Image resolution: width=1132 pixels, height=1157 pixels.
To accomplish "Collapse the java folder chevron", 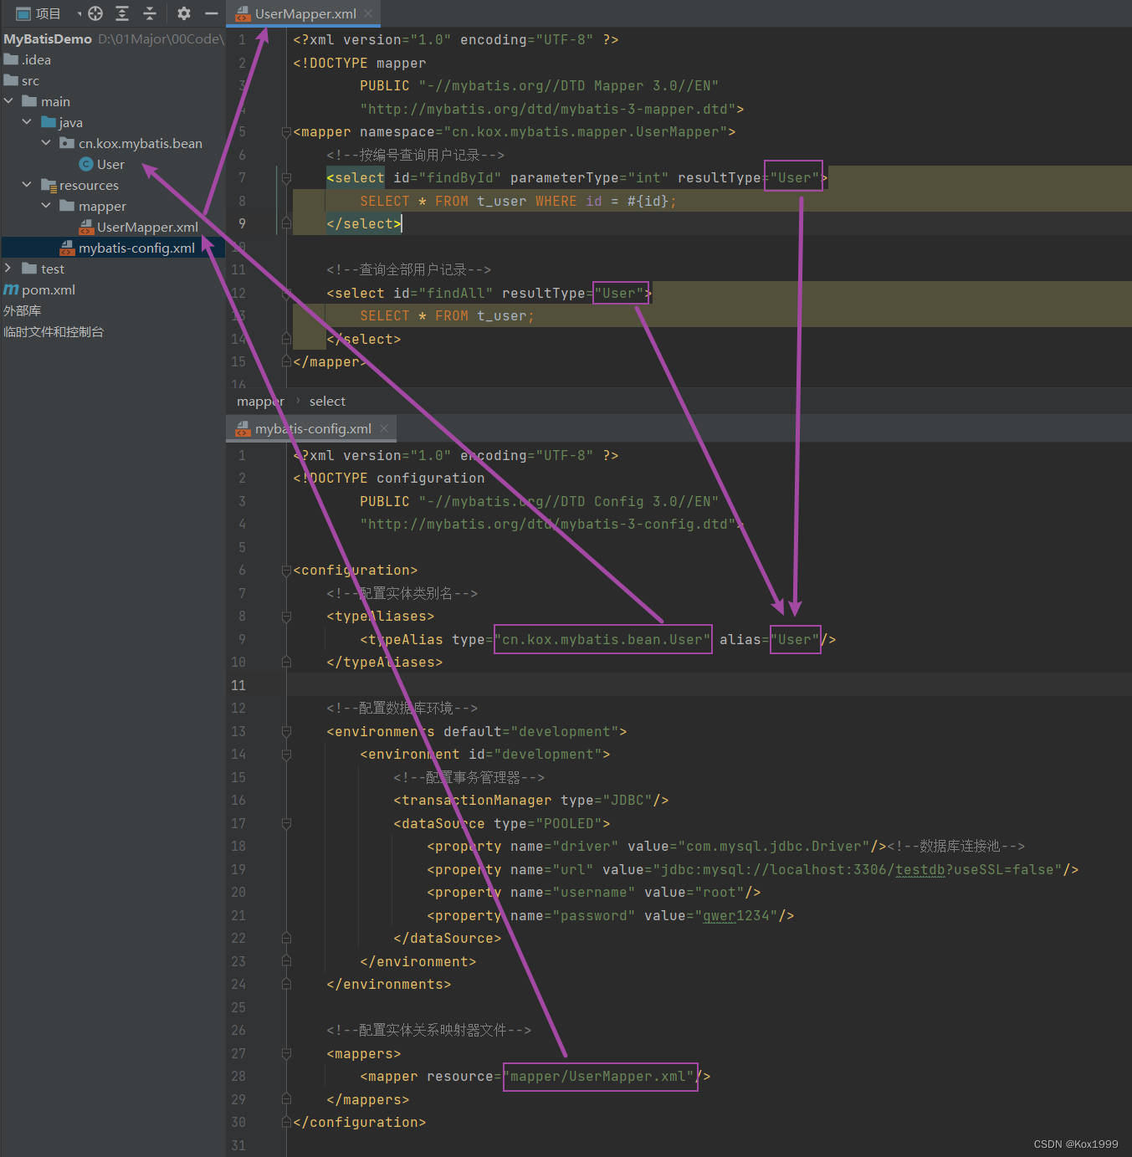I will (27, 122).
